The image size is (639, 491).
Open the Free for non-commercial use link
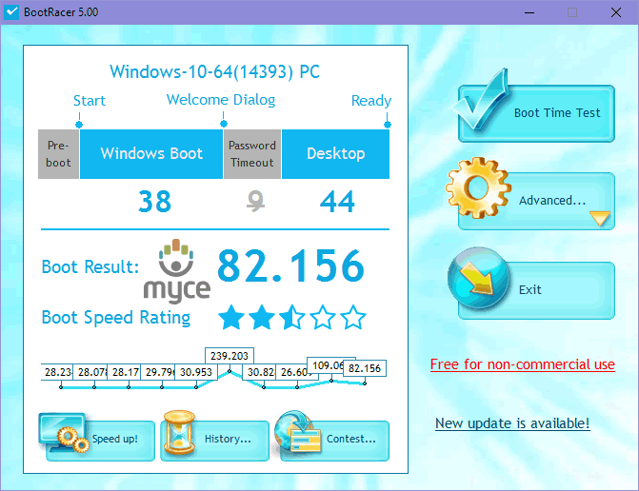(x=523, y=364)
